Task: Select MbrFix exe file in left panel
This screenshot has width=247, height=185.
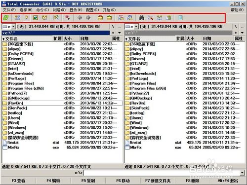Action: point(62,148)
